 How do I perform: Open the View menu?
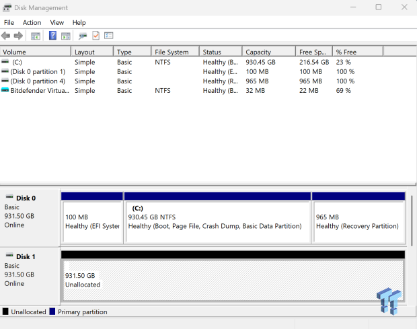[x=57, y=23]
